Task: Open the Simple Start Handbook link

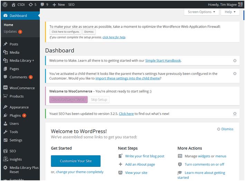Action: (x=163, y=60)
